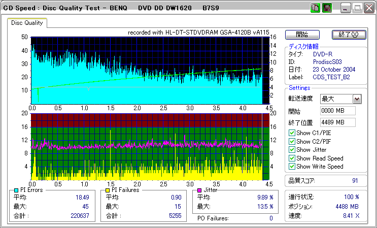Click the magenta Jitter legend square
Viewport: 377px width, 228px height.
(x=200, y=190)
